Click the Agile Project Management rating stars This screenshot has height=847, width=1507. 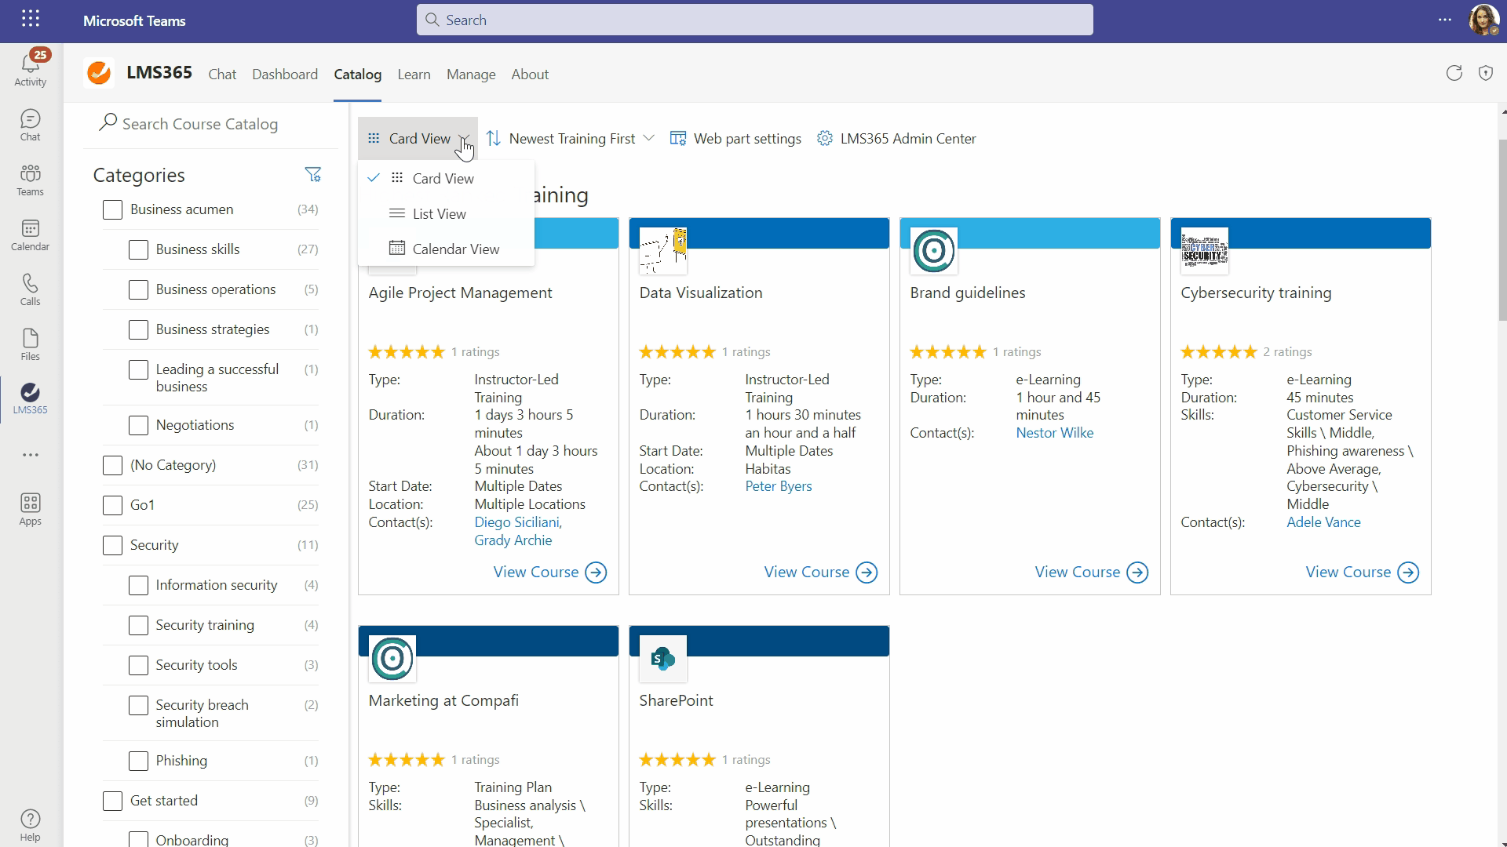pyautogui.click(x=407, y=352)
